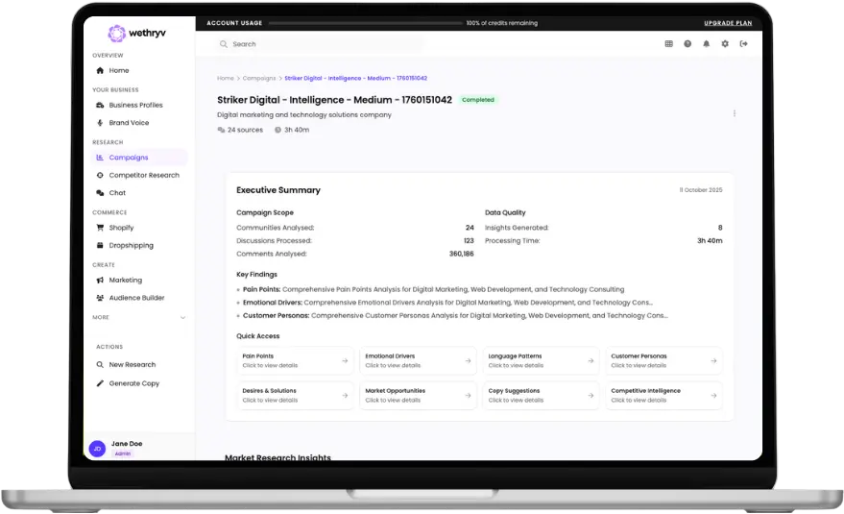Open the Desires & Solutions card

[295, 396]
